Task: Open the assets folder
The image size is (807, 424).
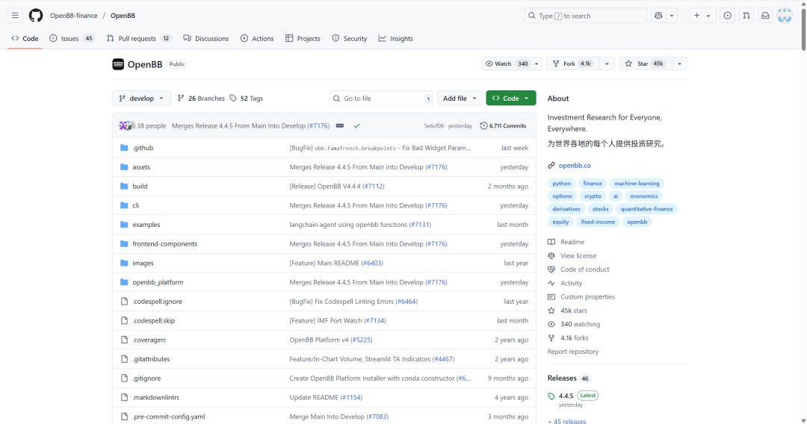Action: tap(141, 167)
